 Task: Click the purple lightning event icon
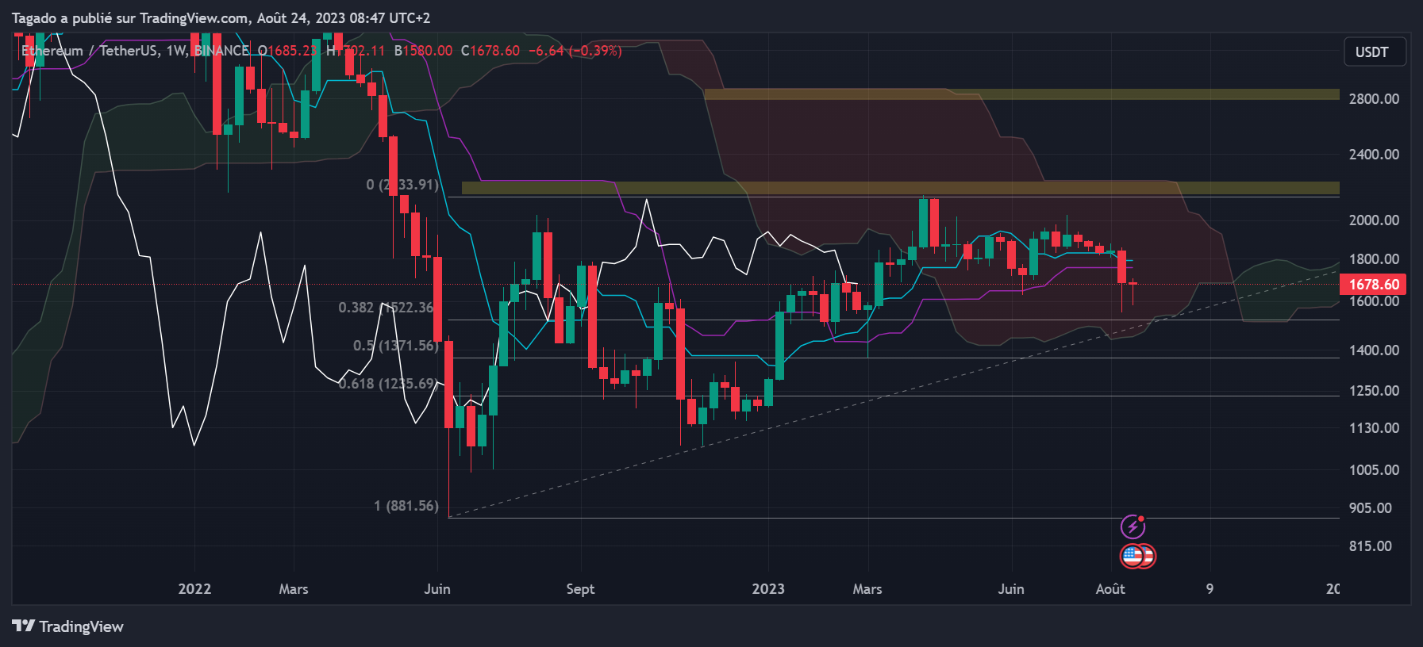click(x=1133, y=526)
